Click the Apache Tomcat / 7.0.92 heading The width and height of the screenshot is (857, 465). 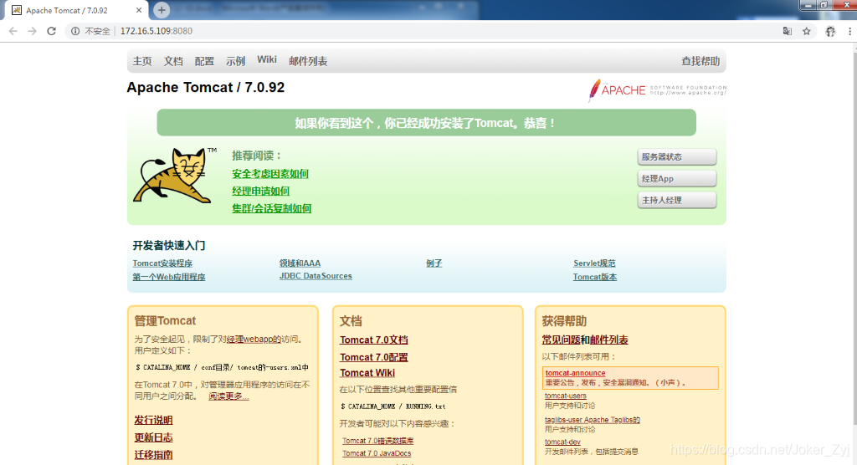tap(206, 88)
